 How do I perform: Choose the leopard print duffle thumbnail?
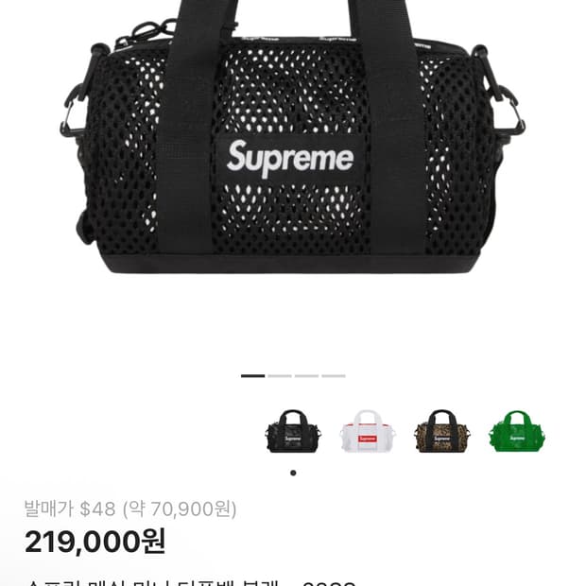click(441, 431)
